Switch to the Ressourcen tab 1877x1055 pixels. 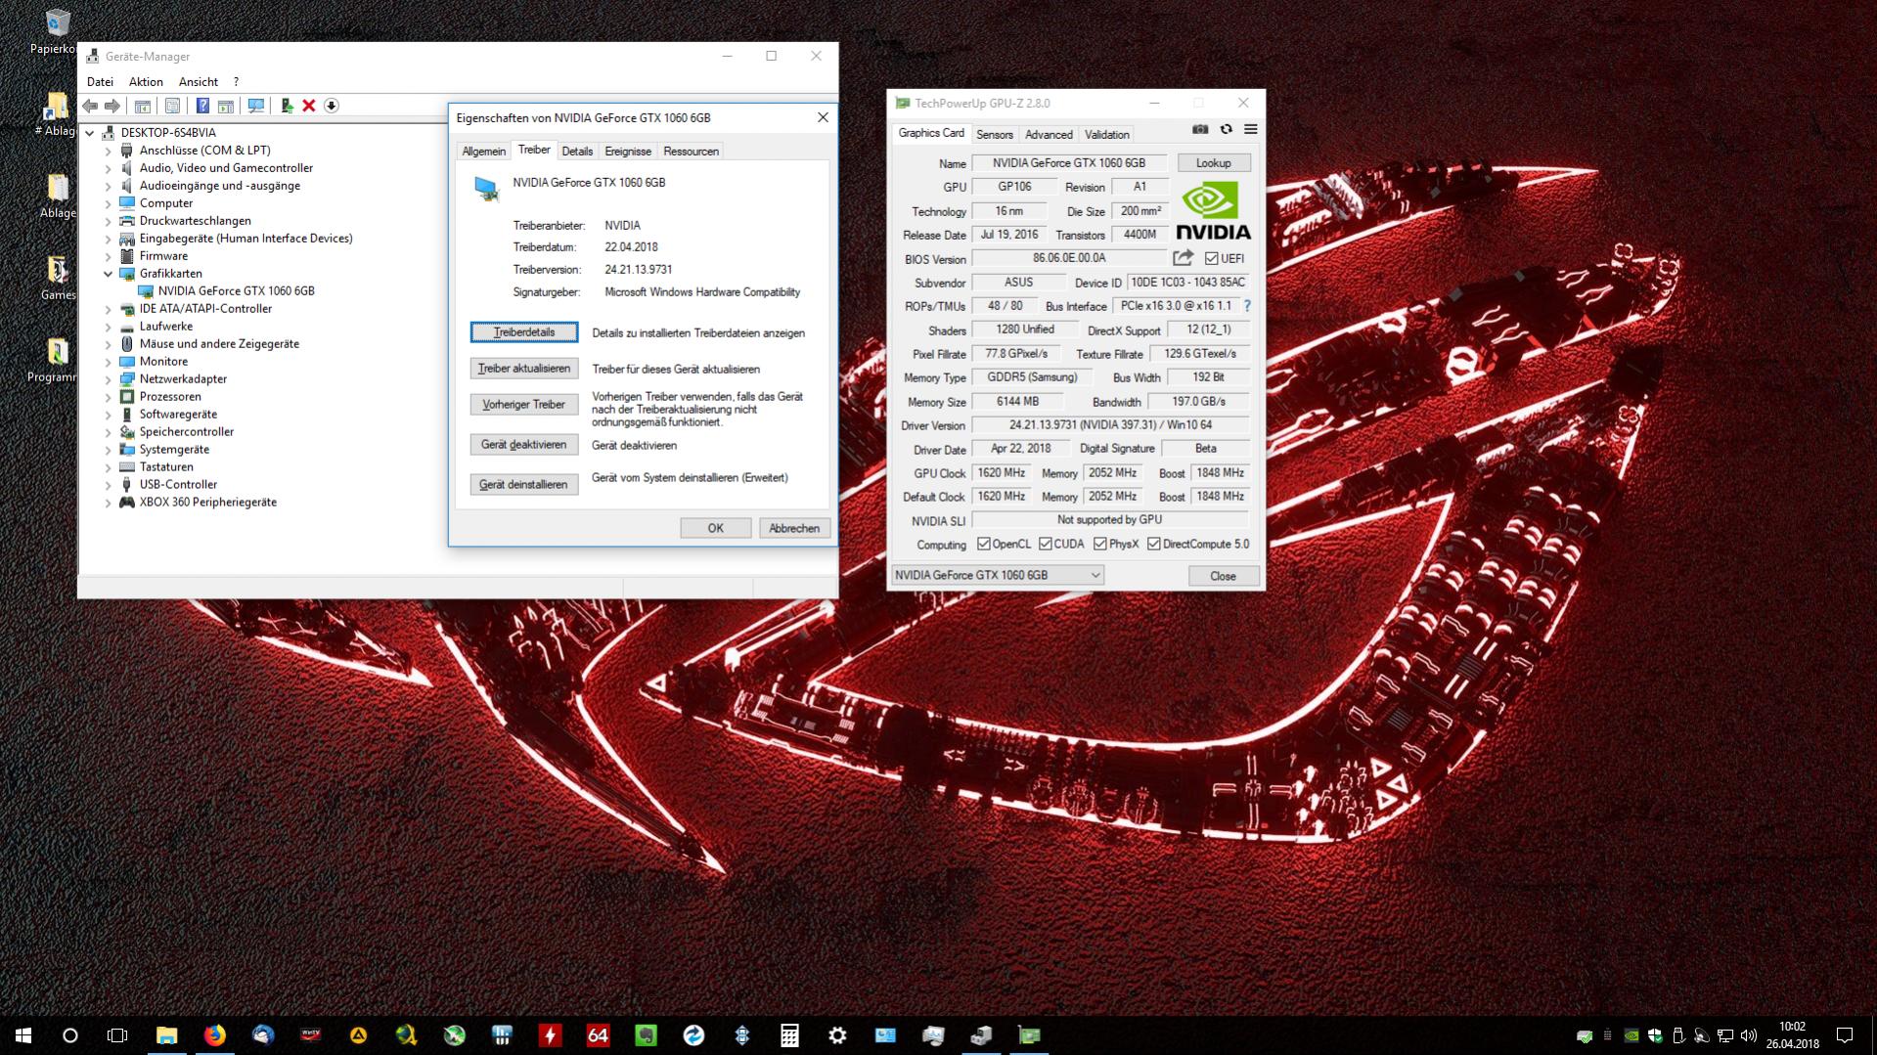click(692, 152)
